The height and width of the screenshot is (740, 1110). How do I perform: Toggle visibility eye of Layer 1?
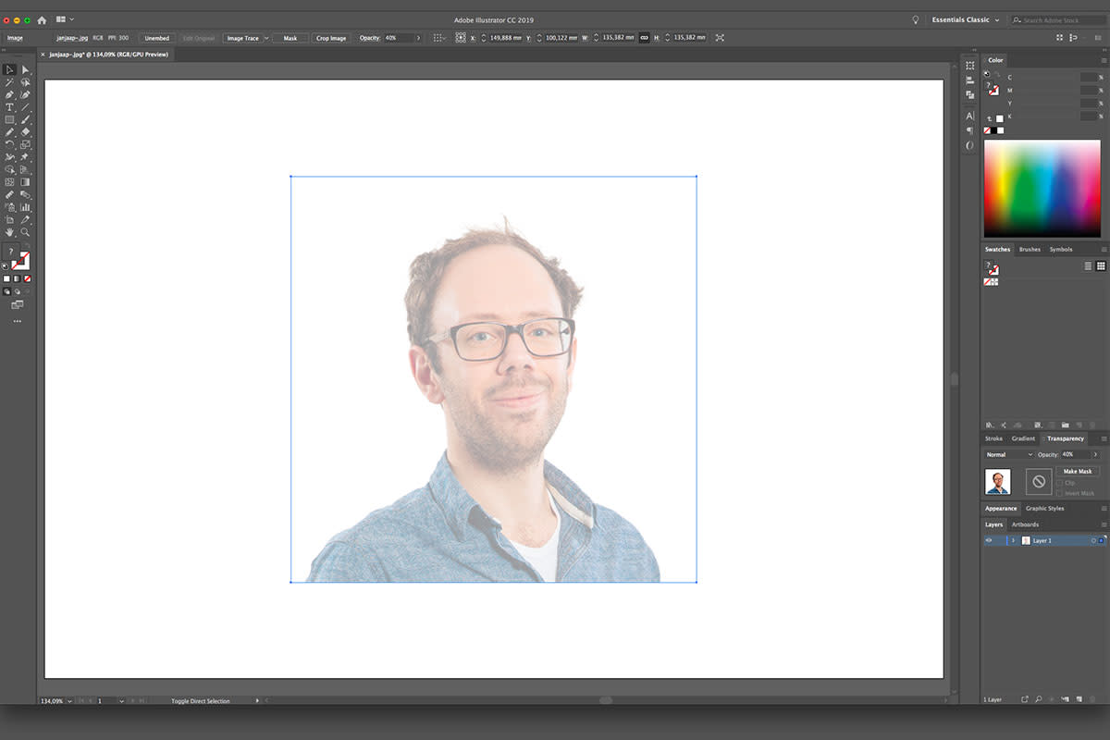(x=989, y=540)
